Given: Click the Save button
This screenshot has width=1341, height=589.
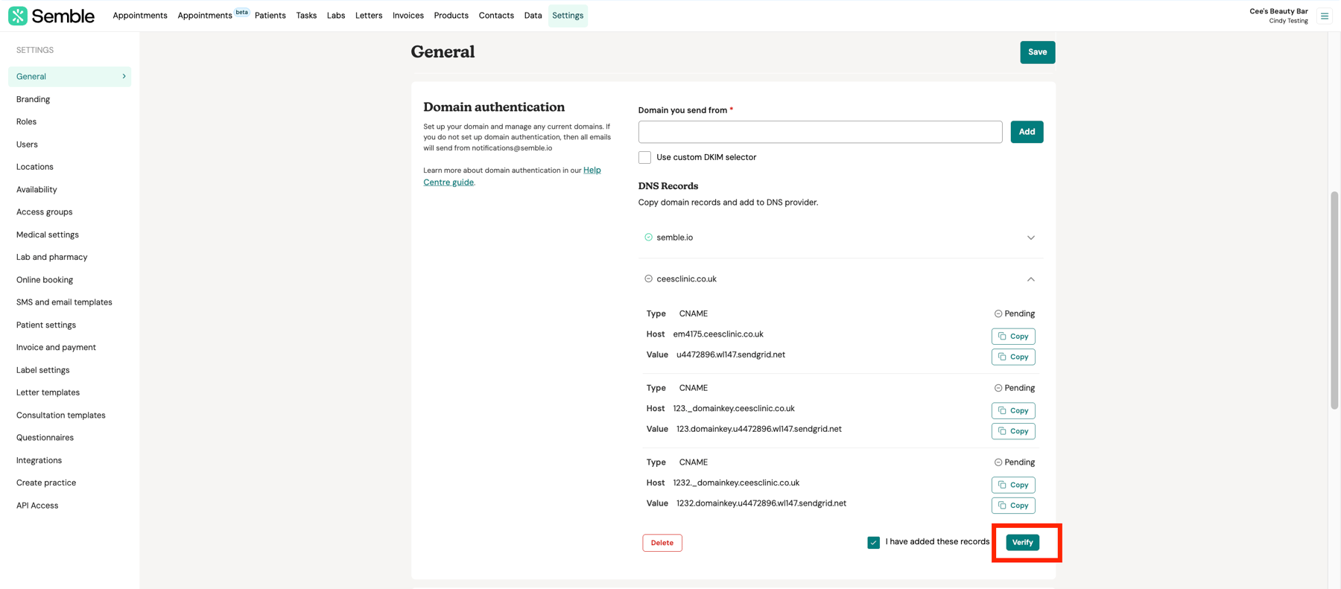Looking at the screenshot, I should click(x=1037, y=52).
